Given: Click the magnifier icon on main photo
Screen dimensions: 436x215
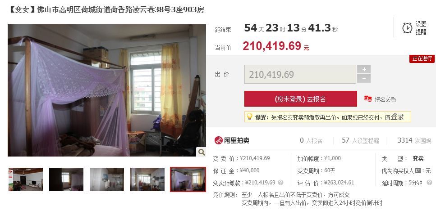Looking at the screenshot, I should [x=201, y=152].
